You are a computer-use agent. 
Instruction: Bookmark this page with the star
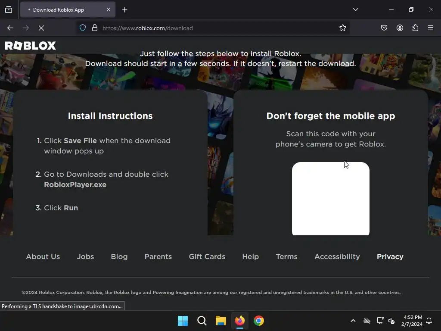pos(342,28)
